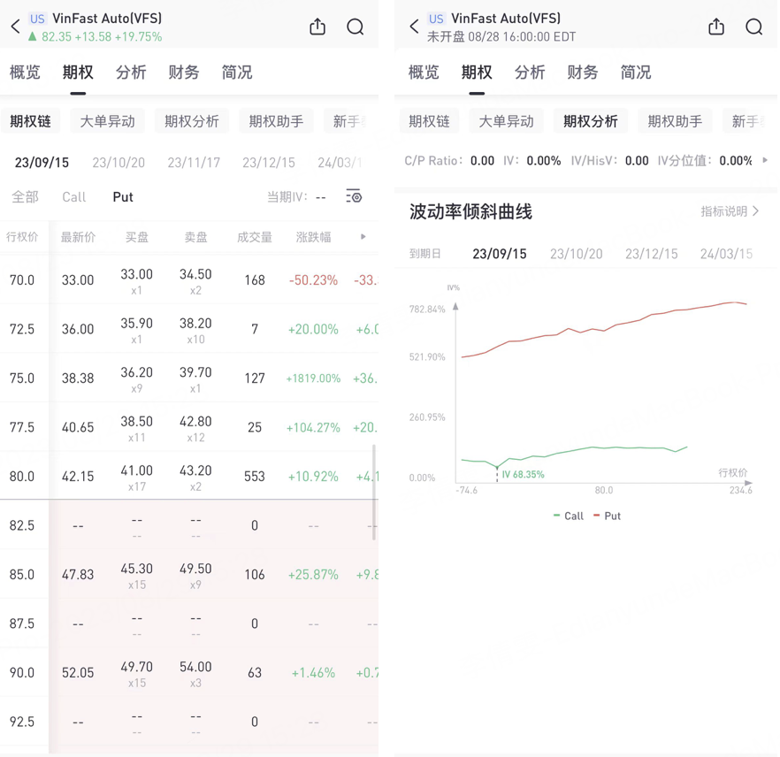Screen dimensions: 780x757
Task: Sort by 最新价 column header
Action: [x=78, y=237]
